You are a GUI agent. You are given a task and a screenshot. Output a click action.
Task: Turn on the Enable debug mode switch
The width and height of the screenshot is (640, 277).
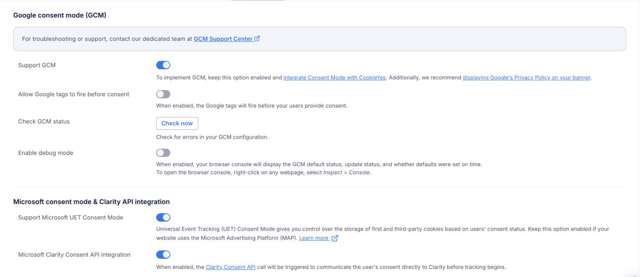(163, 153)
